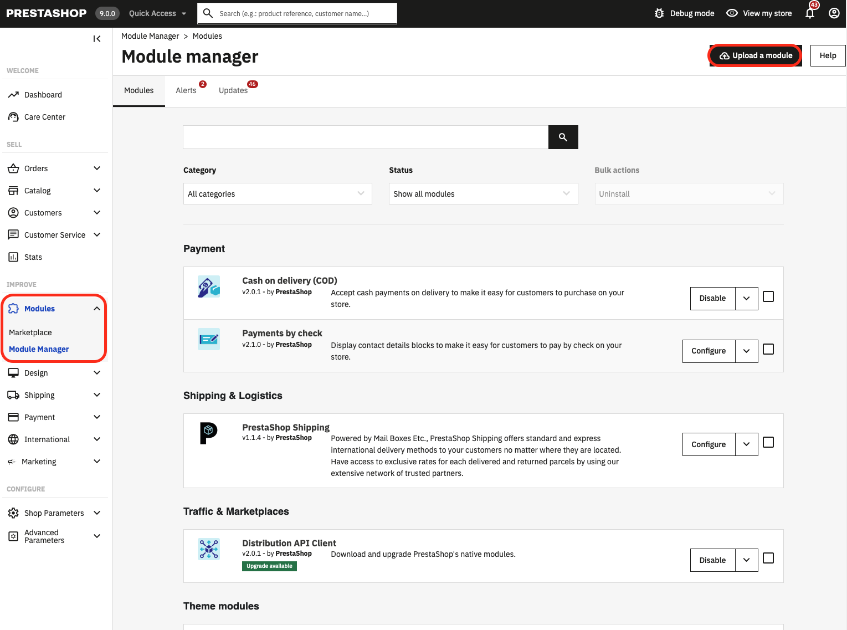Open the Quick Access dropdown
847x630 pixels.
[157, 13]
